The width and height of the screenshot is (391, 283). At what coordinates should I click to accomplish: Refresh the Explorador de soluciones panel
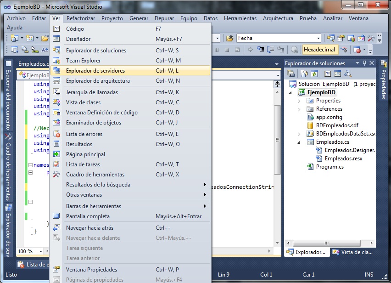point(314,74)
